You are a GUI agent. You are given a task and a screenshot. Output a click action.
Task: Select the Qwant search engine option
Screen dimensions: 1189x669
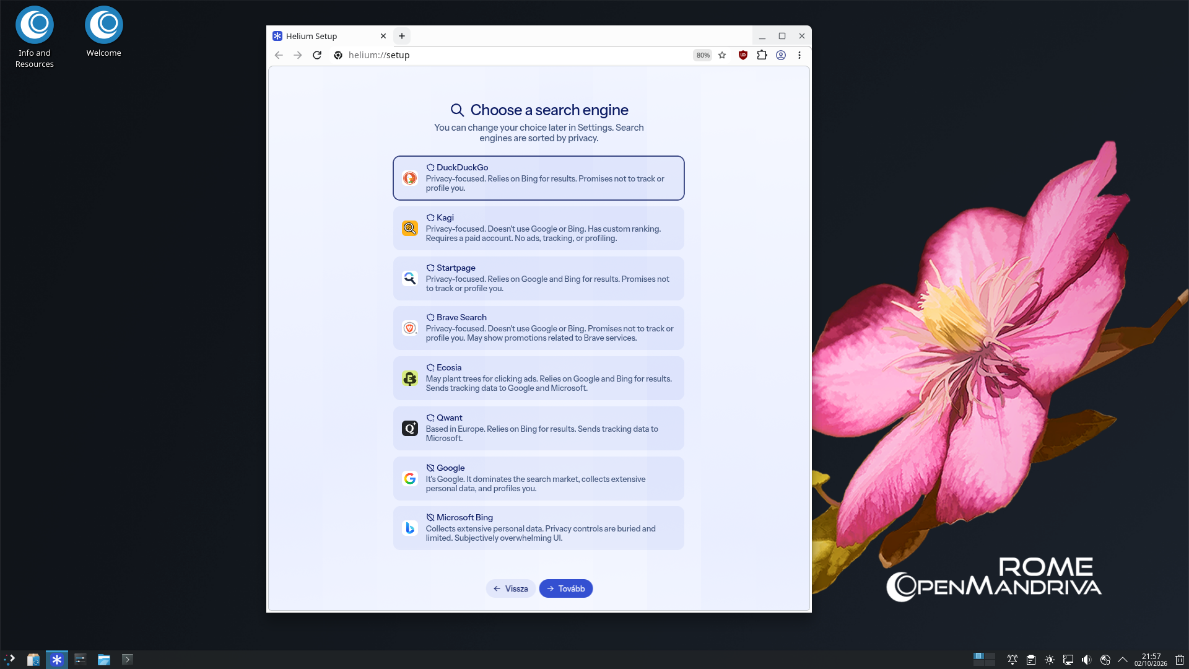click(538, 428)
